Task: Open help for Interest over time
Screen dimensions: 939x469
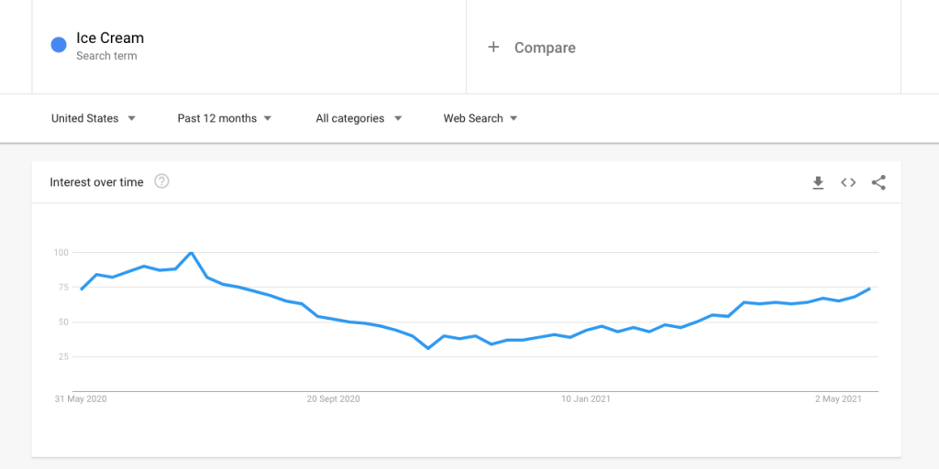Action: [161, 181]
